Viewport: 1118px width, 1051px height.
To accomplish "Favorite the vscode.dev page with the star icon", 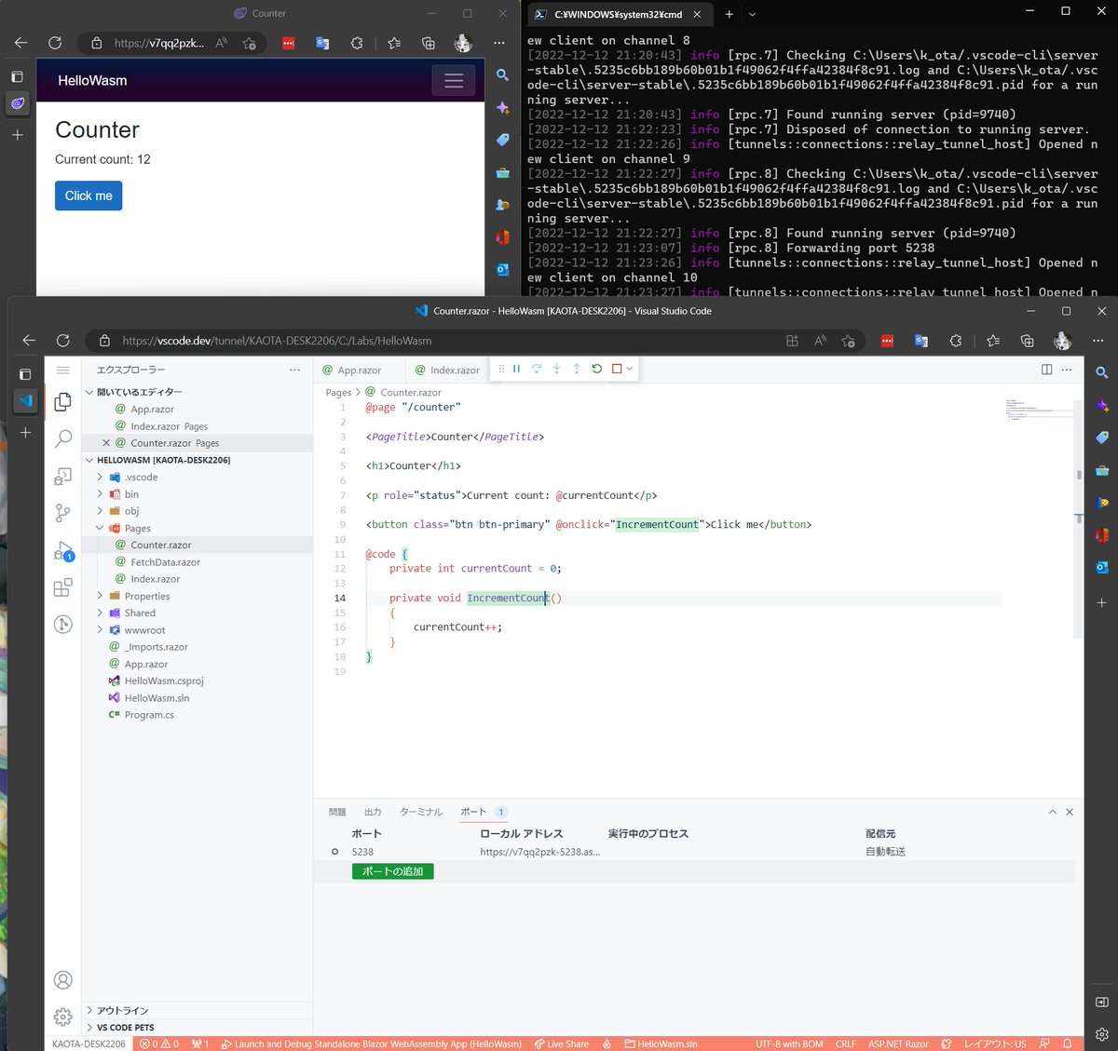I will pos(848,341).
